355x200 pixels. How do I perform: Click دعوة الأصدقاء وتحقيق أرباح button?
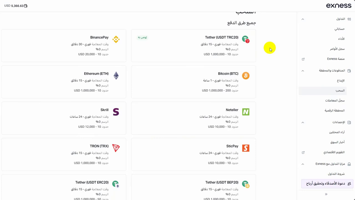coord(327,184)
